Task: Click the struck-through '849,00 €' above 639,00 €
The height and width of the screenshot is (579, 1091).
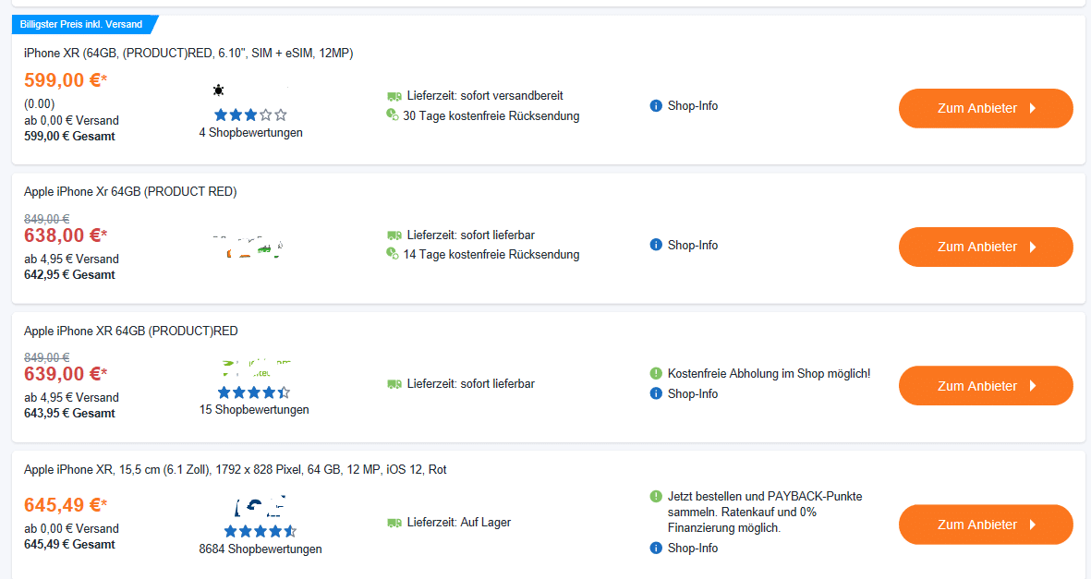Action: (x=46, y=357)
